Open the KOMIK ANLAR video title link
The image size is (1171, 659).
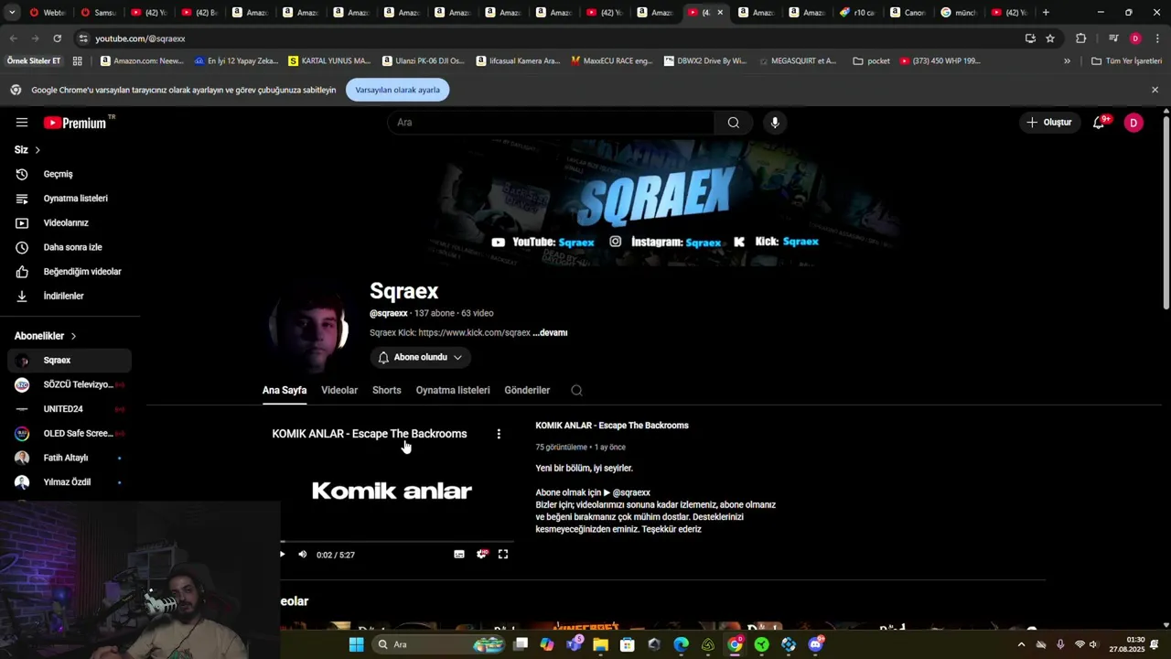click(x=612, y=426)
